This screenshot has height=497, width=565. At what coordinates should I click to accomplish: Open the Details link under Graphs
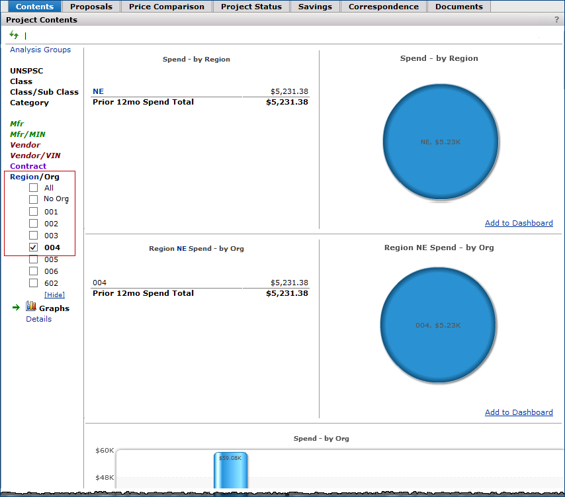click(38, 319)
